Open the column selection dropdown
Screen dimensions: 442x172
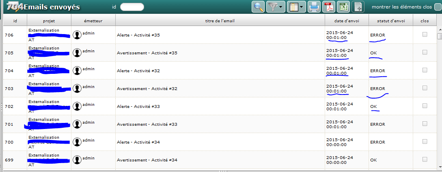[296, 7]
